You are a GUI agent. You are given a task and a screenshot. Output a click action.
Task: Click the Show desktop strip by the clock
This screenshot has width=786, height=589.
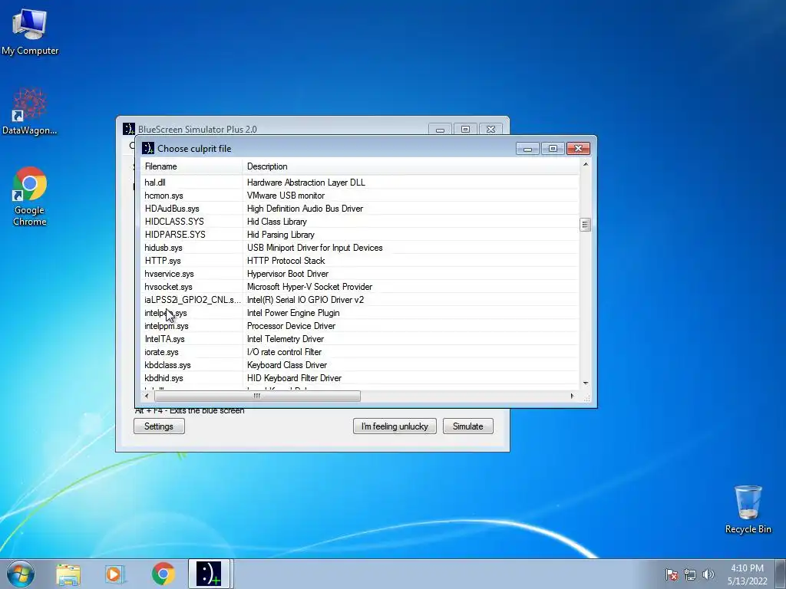(x=781, y=574)
